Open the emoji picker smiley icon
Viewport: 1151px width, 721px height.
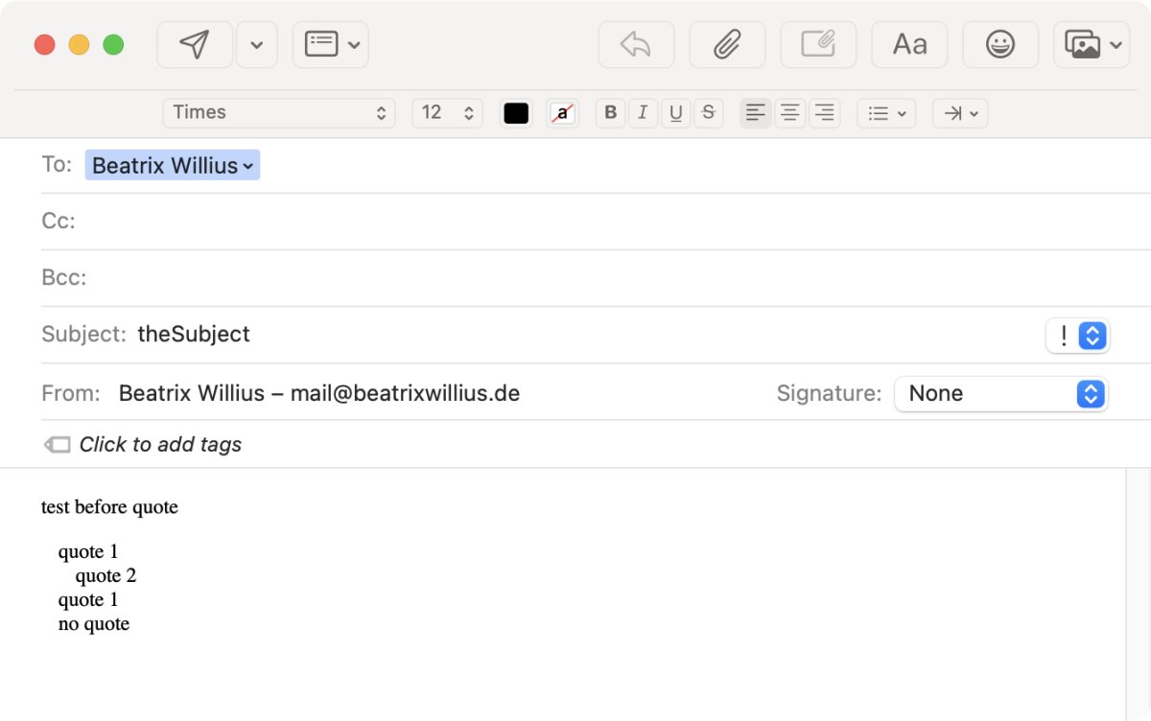coord(999,45)
